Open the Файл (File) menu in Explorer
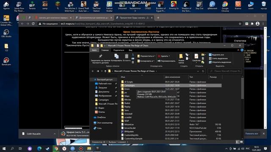271x152 pixels. coord(94,50)
